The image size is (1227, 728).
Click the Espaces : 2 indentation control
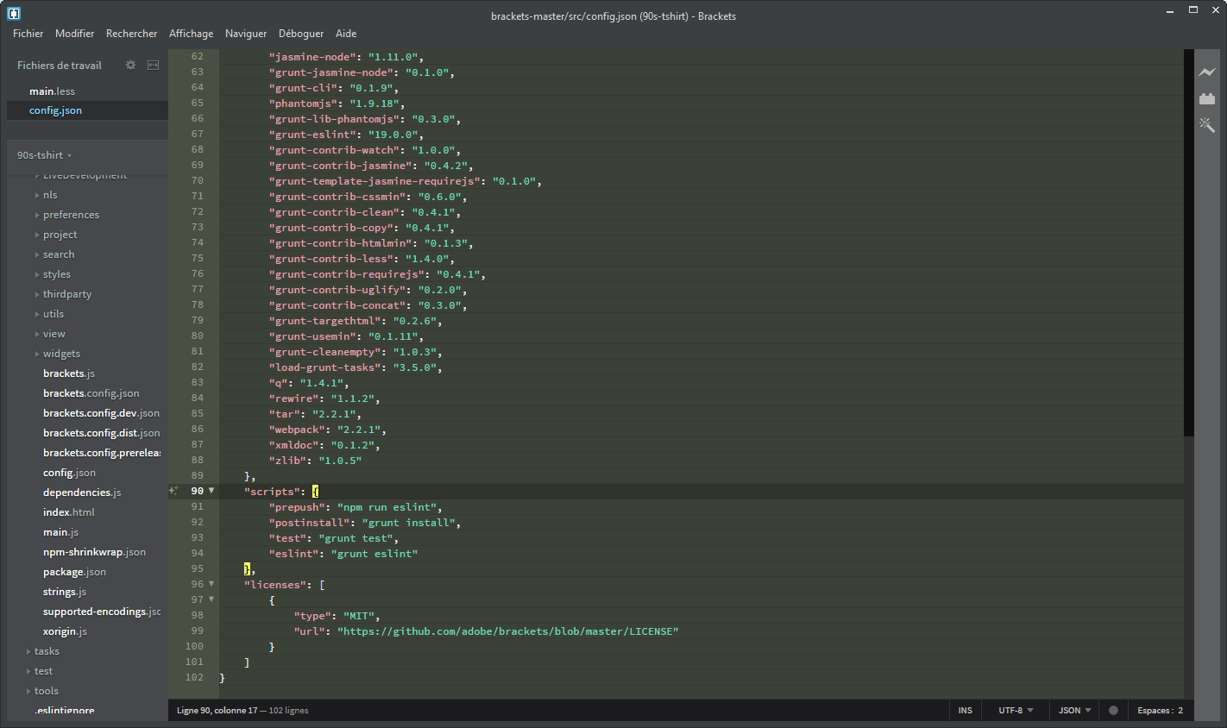tap(1161, 710)
